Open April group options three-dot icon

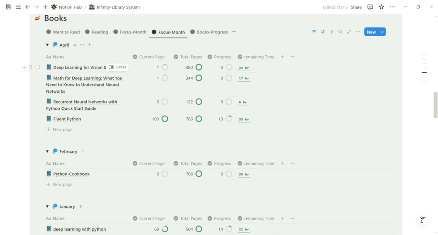point(82,45)
